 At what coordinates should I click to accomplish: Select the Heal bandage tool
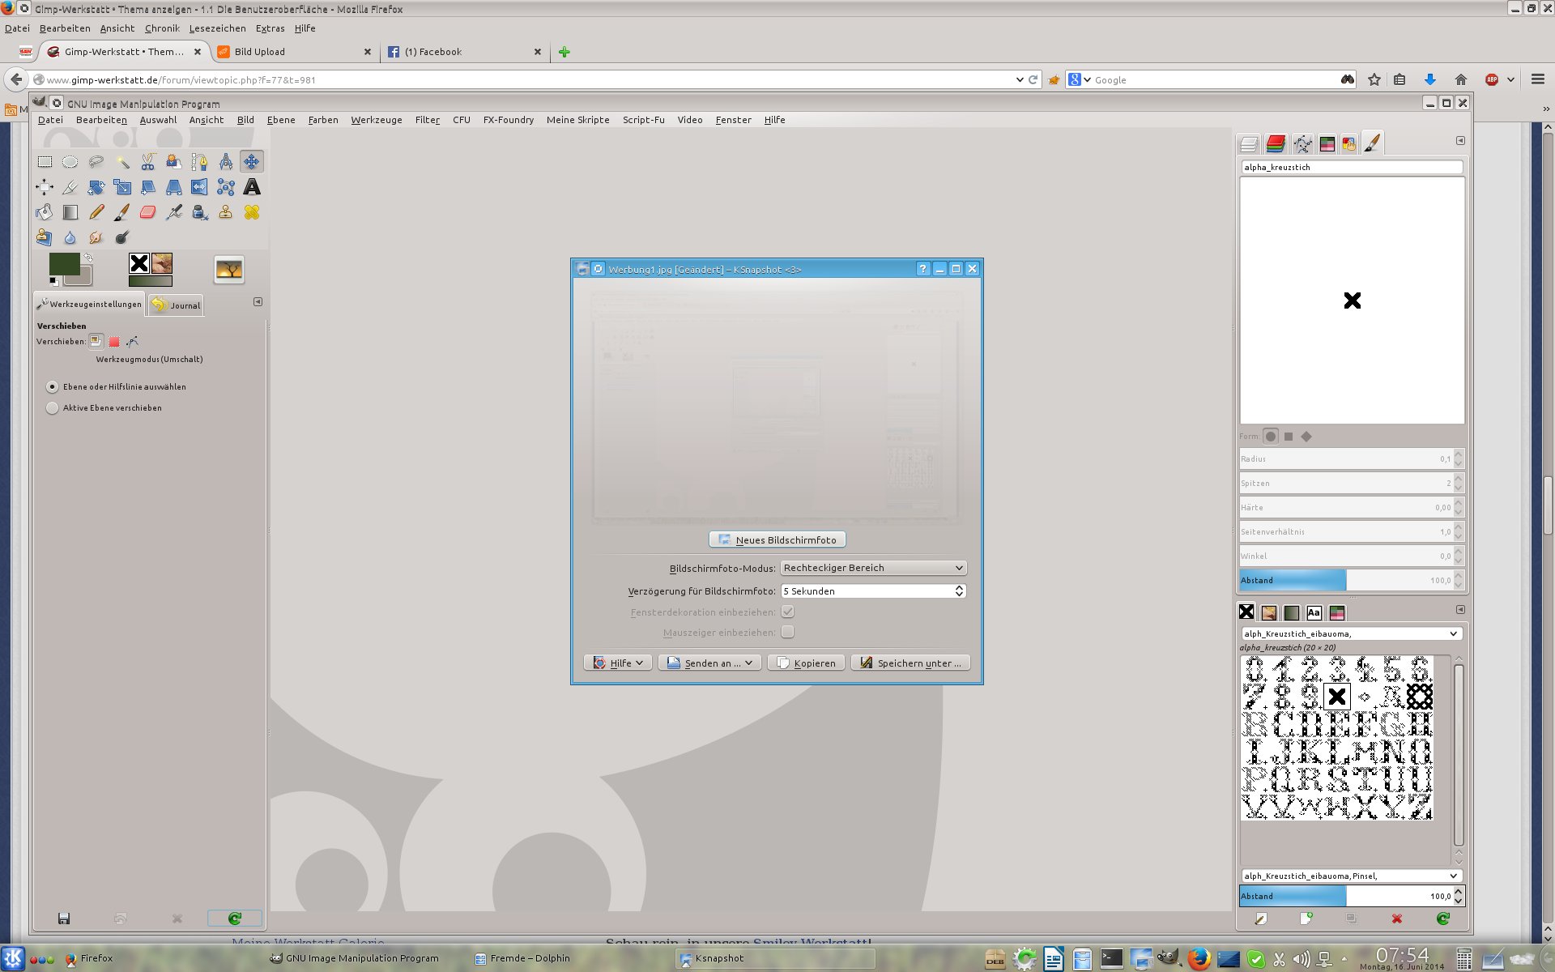[x=252, y=212]
